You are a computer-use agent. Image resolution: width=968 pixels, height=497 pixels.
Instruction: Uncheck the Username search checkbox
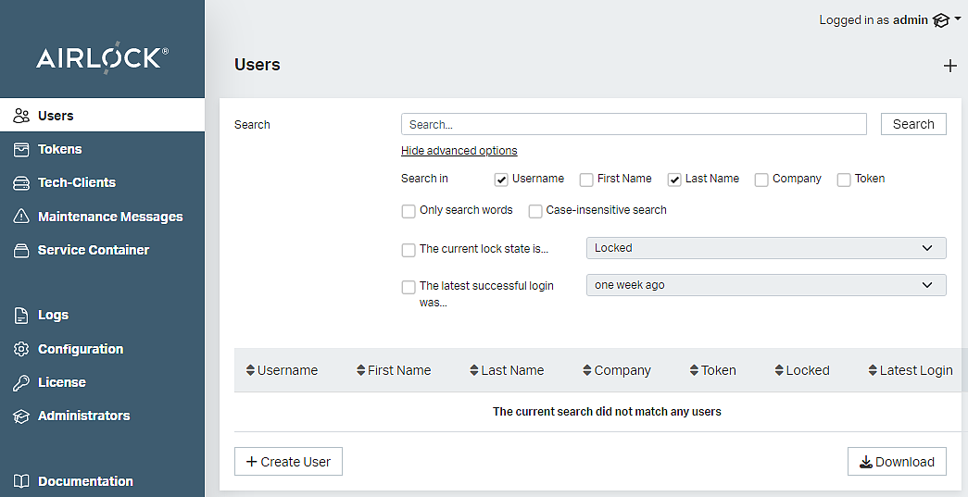click(x=501, y=180)
